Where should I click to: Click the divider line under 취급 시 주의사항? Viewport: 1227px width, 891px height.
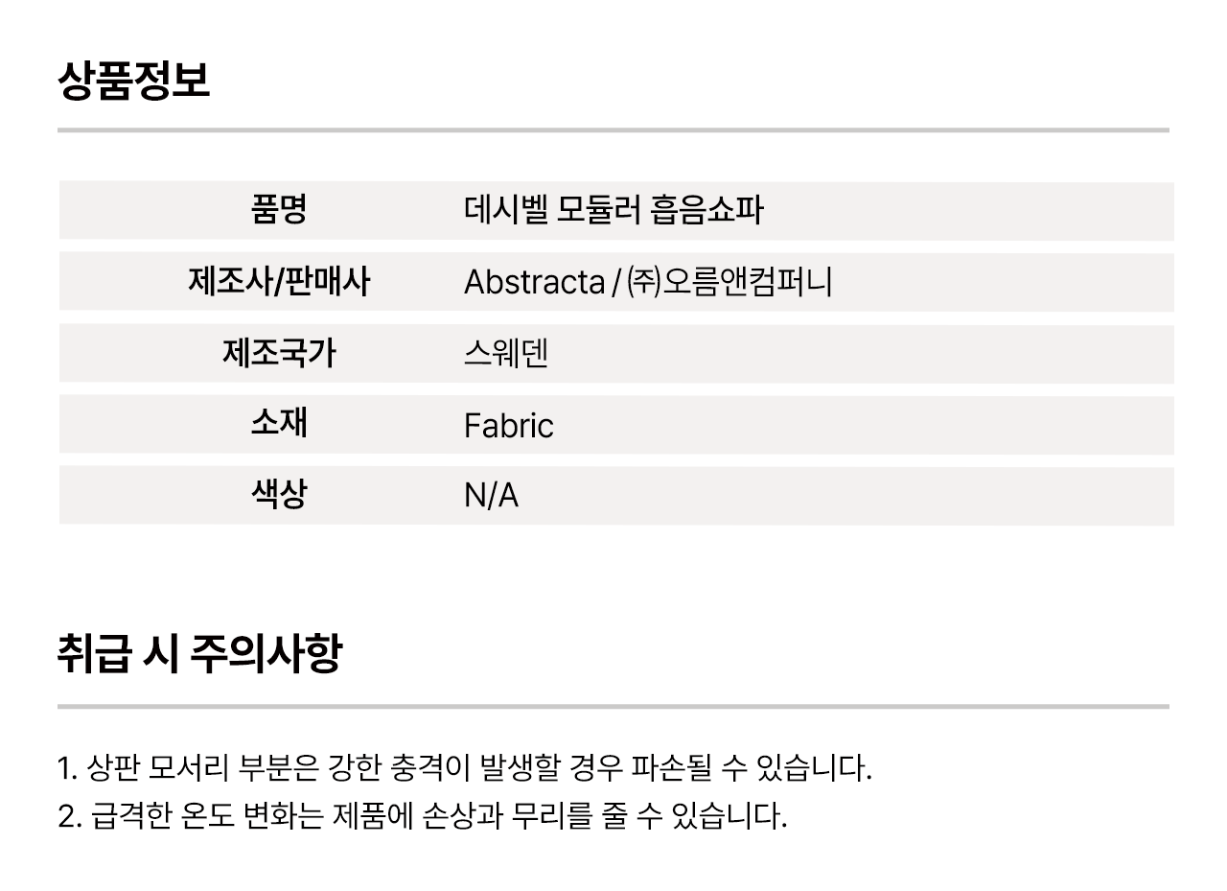point(613,707)
